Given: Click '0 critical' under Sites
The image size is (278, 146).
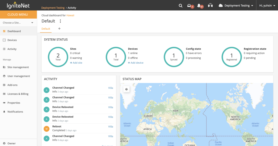Looking at the screenshot, I should click(75, 53).
